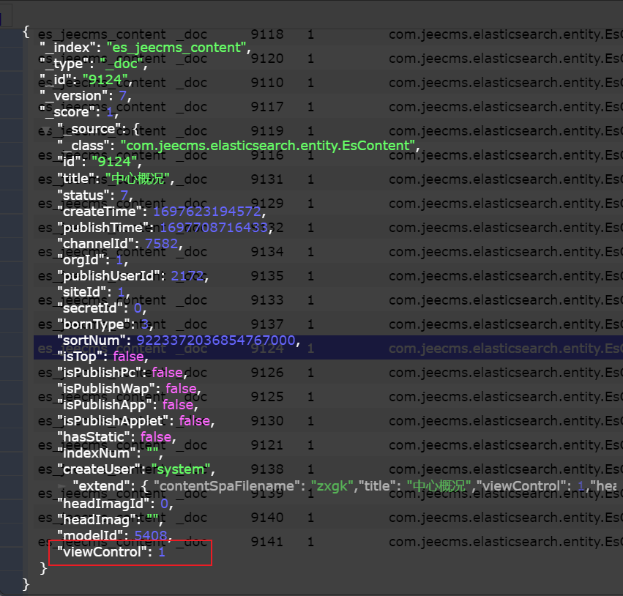The height and width of the screenshot is (596, 623).
Task: Click the contentSpaFilename value "zxgk"
Action: tap(332, 486)
